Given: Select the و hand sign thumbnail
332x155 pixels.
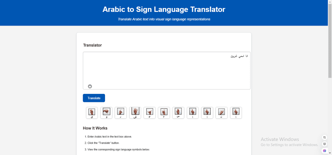Looking at the screenshot, I should pyautogui.click(x=106, y=113).
